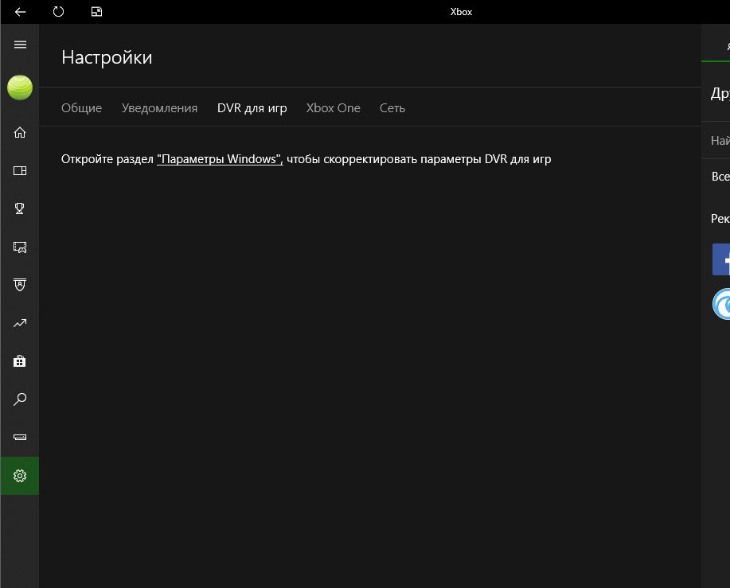Open the "Параметры Windows" link
Screen dimensions: 730x588
(x=220, y=159)
